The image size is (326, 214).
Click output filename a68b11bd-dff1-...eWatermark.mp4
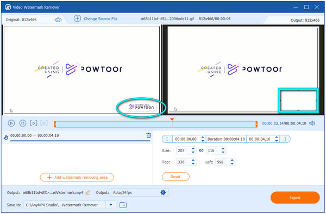pyautogui.click(x=53, y=193)
